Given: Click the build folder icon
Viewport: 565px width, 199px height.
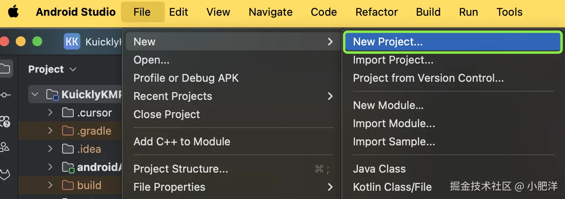Looking at the screenshot, I should [68, 185].
